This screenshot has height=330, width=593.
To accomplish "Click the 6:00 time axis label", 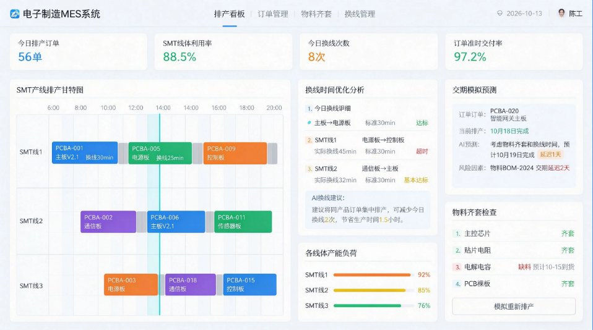I will [53, 108].
